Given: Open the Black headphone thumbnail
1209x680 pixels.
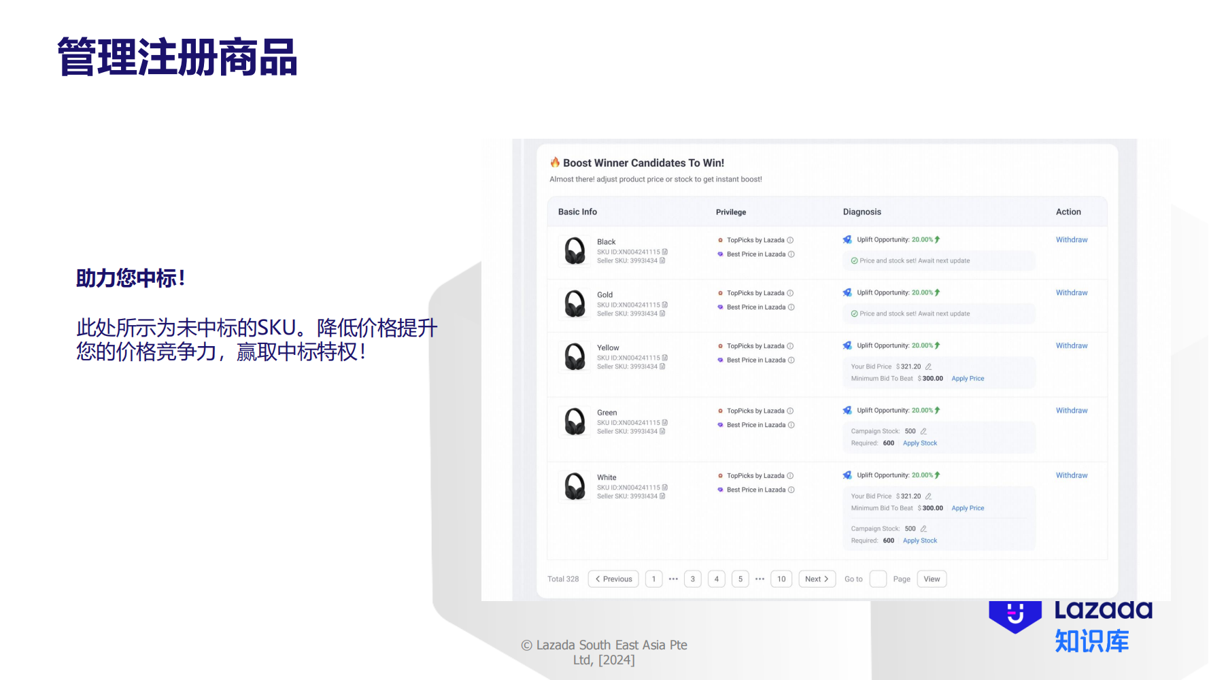Looking at the screenshot, I should 575,251.
